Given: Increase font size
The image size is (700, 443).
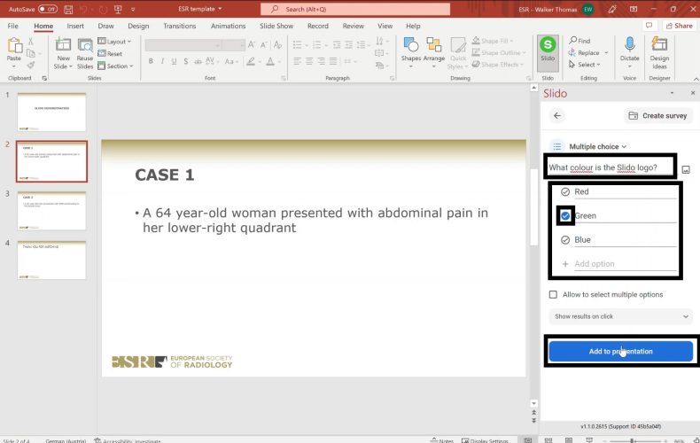Looking at the screenshot, I should click(x=252, y=44).
